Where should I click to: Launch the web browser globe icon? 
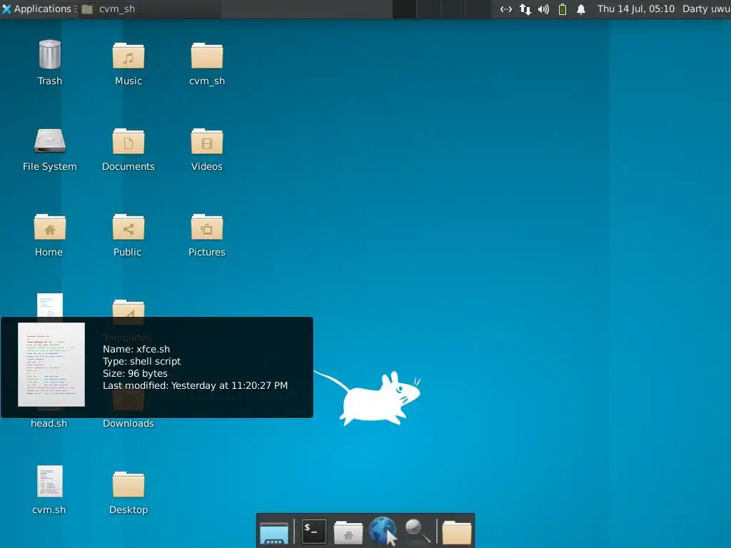383,531
